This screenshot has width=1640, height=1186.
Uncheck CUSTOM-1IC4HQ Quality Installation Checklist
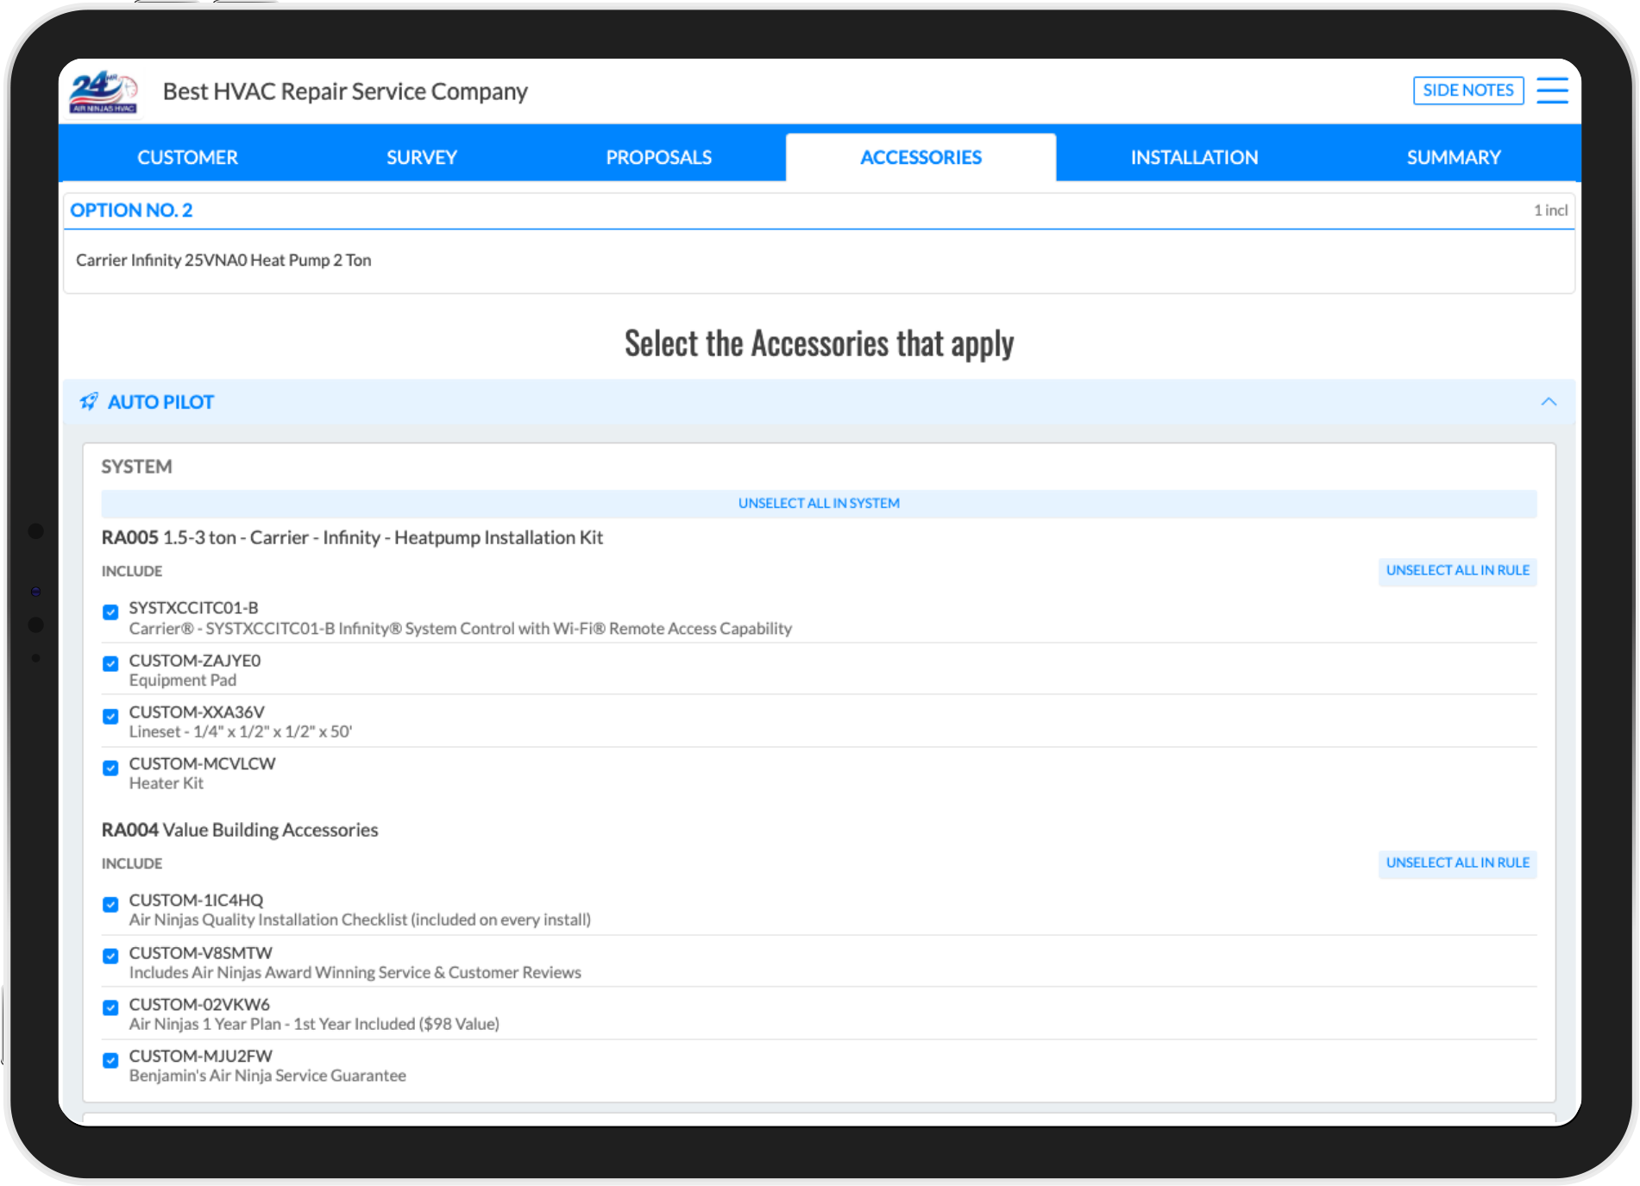110,905
